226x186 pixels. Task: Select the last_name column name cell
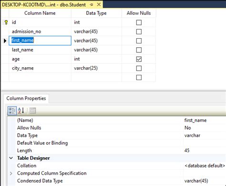(40, 50)
